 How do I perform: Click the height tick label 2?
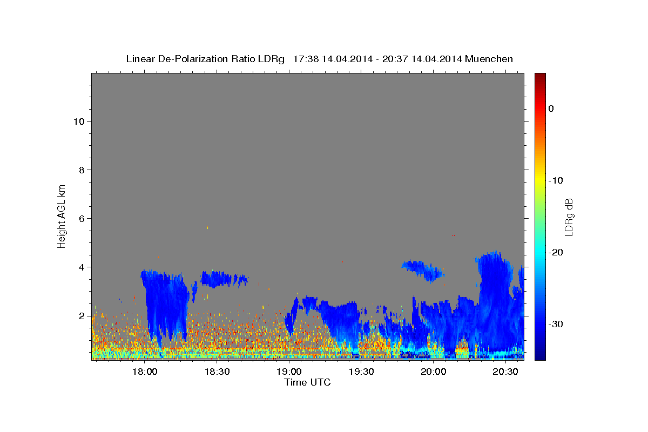coord(82,315)
